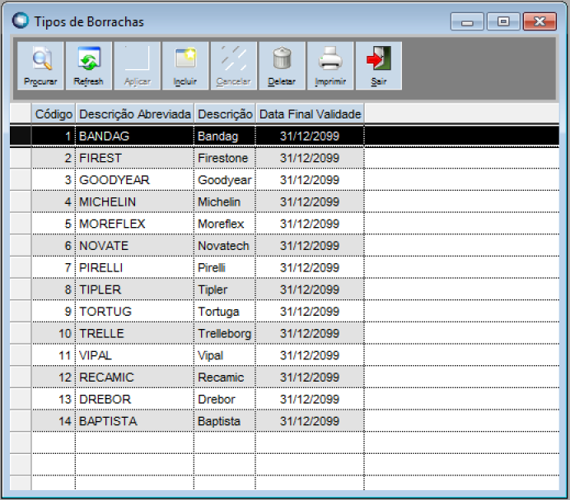The height and width of the screenshot is (500, 570).
Task: Delete the record using Deletar trash icon
Action: click(282, 65)
